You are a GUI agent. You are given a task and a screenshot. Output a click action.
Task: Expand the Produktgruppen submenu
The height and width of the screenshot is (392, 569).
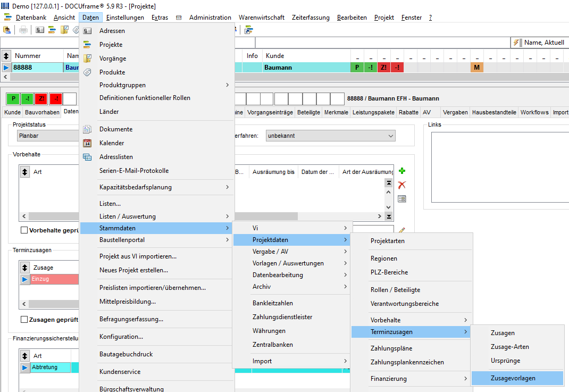[x=157, y=85]
